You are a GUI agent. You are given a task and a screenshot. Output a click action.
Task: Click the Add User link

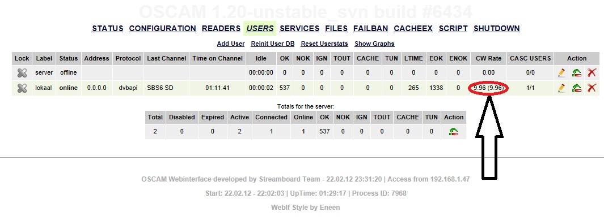pos(231,44)
